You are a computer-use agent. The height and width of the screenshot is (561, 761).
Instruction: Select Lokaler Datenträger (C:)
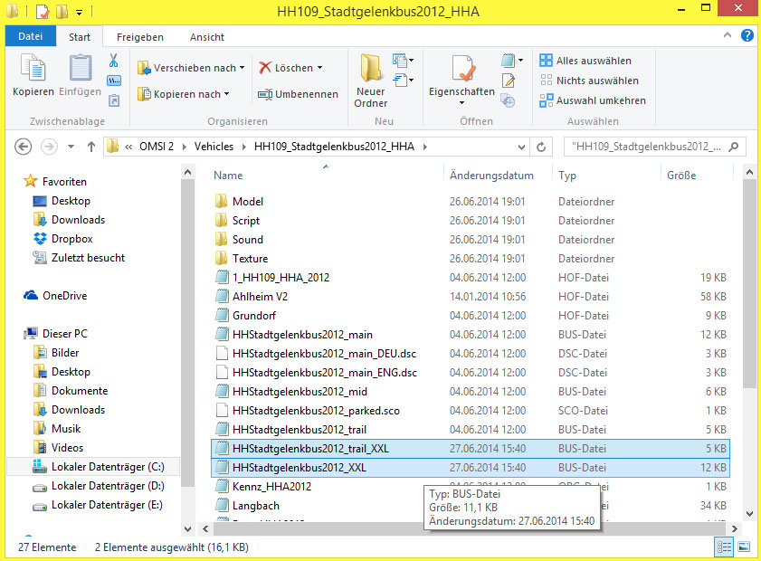[x=92, y=467]
